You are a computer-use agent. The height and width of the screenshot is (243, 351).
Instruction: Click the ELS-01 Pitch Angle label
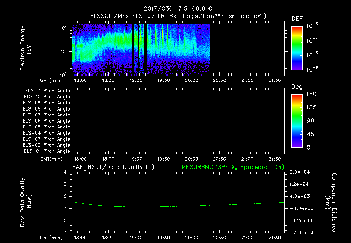coord(47,151)
